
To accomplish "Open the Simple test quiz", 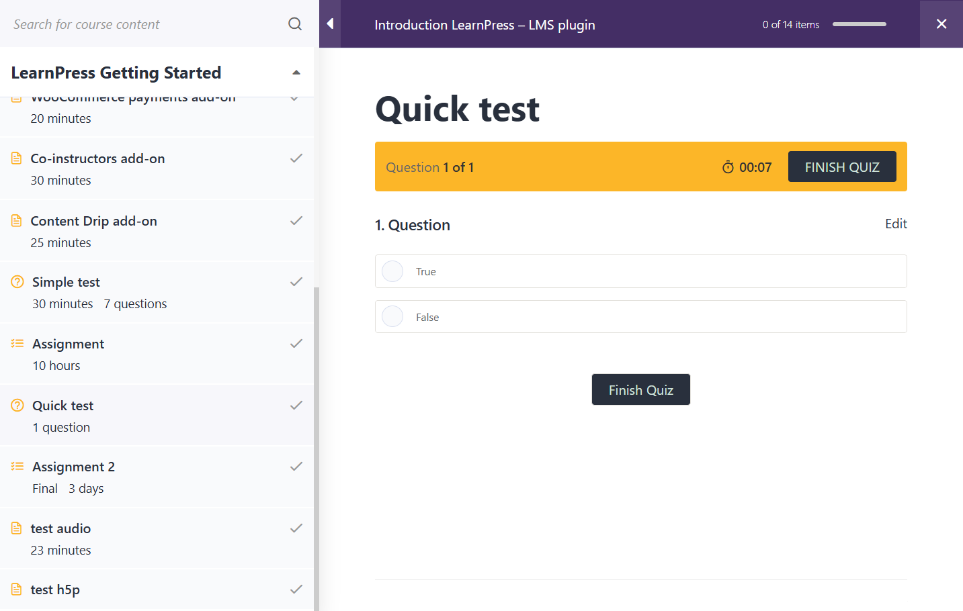I will point(66,282).
